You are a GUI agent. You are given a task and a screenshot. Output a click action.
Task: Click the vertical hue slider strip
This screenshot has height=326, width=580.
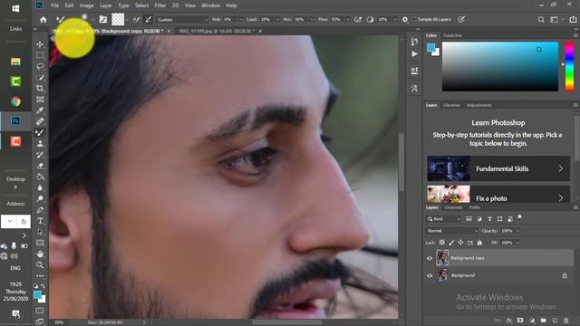pos(569,66)
